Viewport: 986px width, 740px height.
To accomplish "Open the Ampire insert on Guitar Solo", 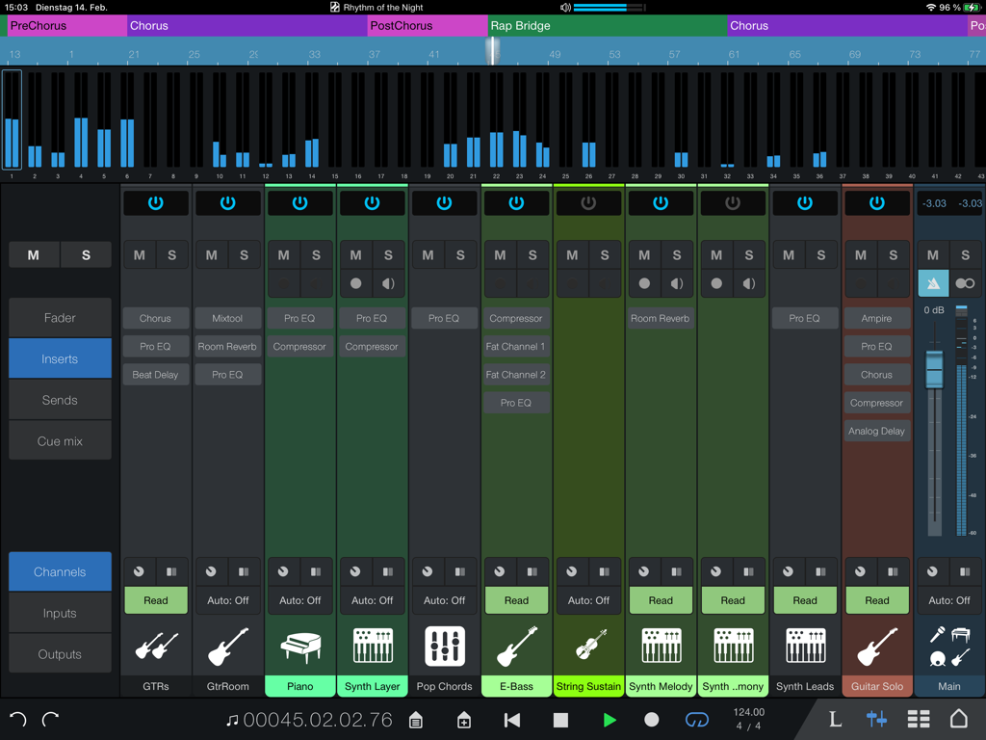I will [876, 318].
